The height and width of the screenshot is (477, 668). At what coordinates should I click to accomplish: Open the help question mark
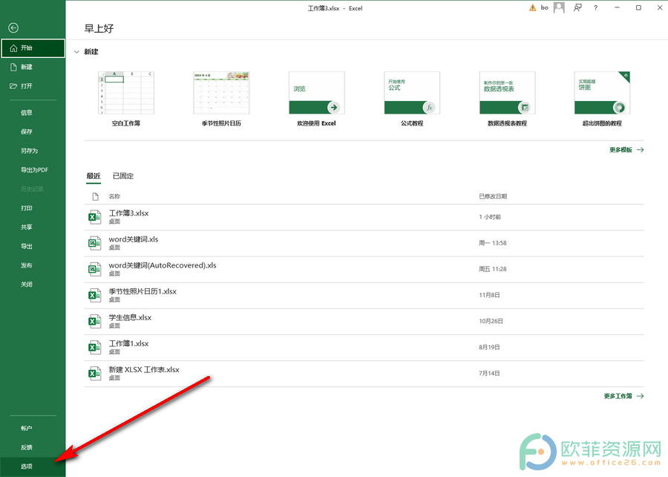tap(595, 7)
